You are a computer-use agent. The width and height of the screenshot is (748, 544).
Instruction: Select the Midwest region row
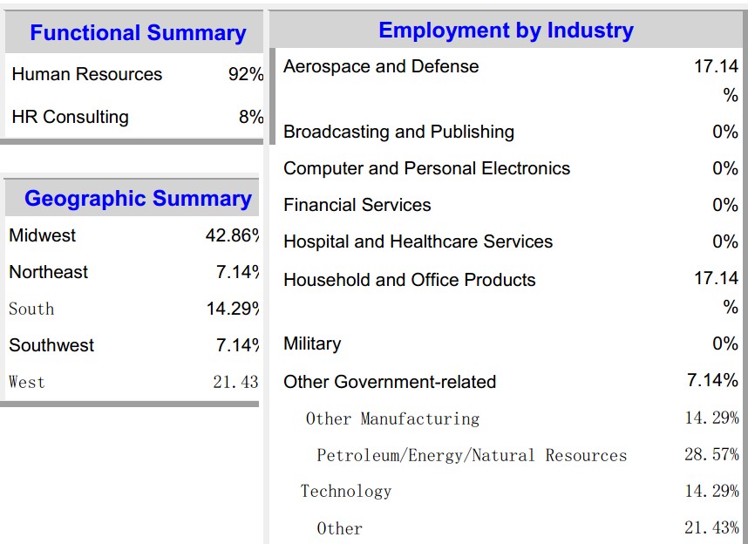click(x=43, y=235)
